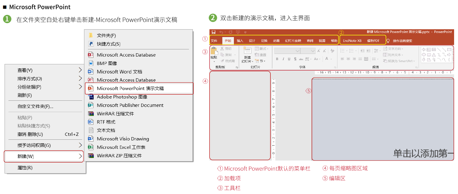Expand the 查看(V) submenu arrow
The image size is (458, 194).
pos(80,70)
